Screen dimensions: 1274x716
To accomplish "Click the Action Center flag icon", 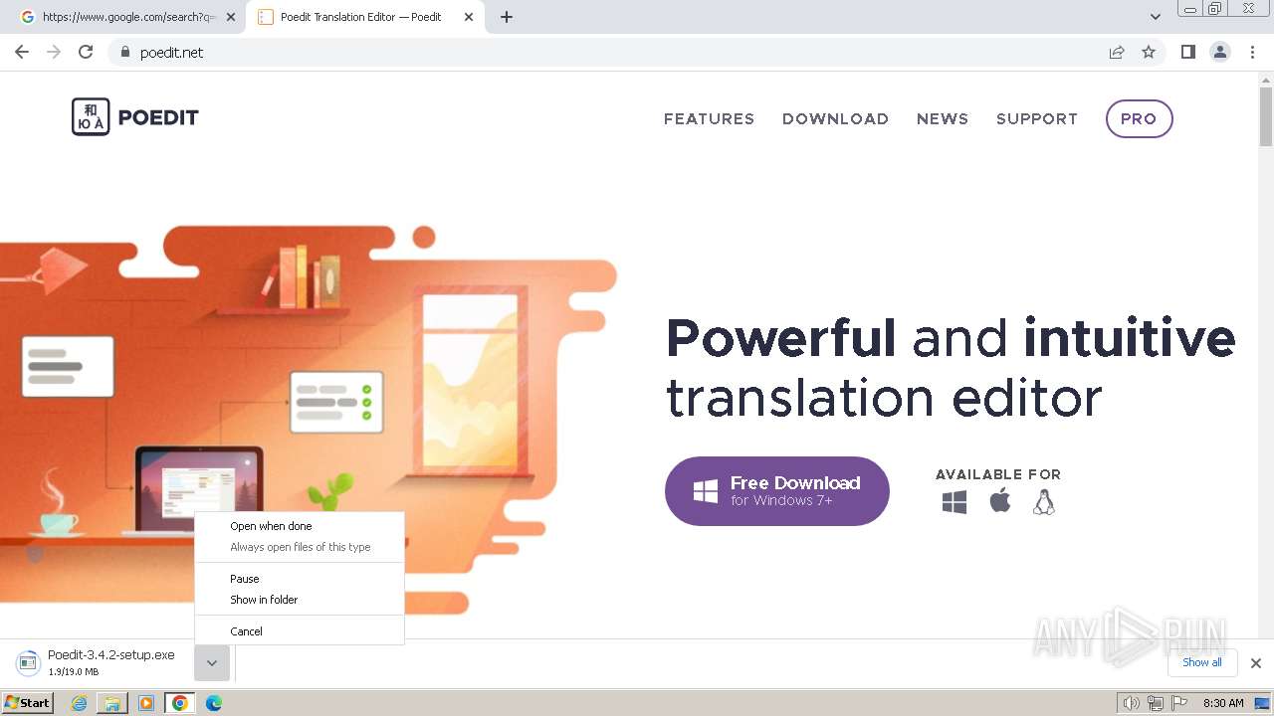I will 1179,703.
